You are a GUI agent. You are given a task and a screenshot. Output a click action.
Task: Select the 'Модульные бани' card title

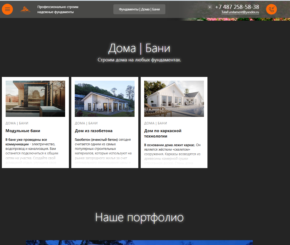(x=23, y=131)
